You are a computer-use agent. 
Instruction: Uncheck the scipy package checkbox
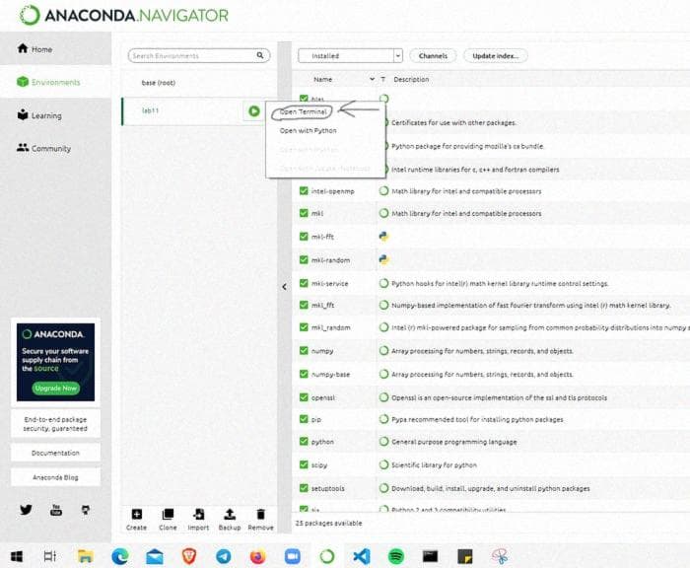pos(304,464)
